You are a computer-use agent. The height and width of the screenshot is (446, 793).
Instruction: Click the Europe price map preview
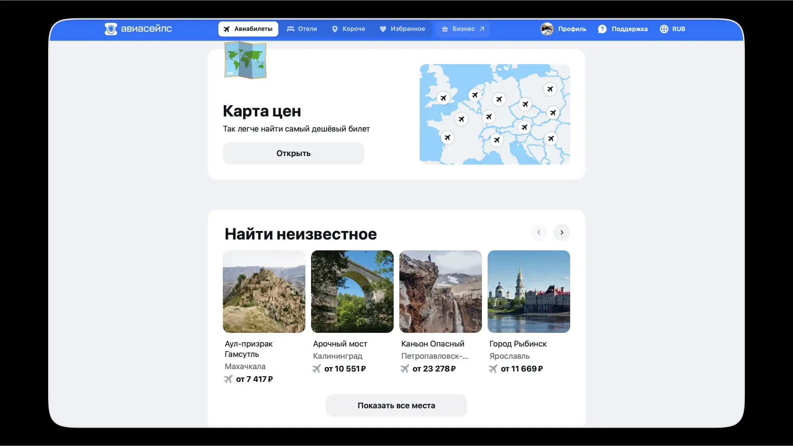click(x=495, y=114)
